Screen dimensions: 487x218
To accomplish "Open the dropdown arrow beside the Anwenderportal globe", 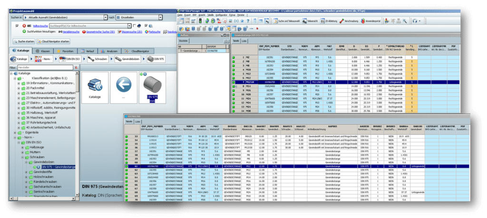I will (419, 21).
